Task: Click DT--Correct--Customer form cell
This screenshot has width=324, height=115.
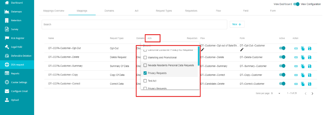Action: (x=252, y=84)
